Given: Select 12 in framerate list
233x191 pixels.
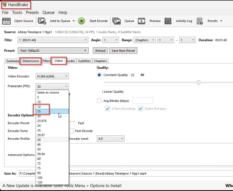Looking at the screenshot, I should [52, 107].
